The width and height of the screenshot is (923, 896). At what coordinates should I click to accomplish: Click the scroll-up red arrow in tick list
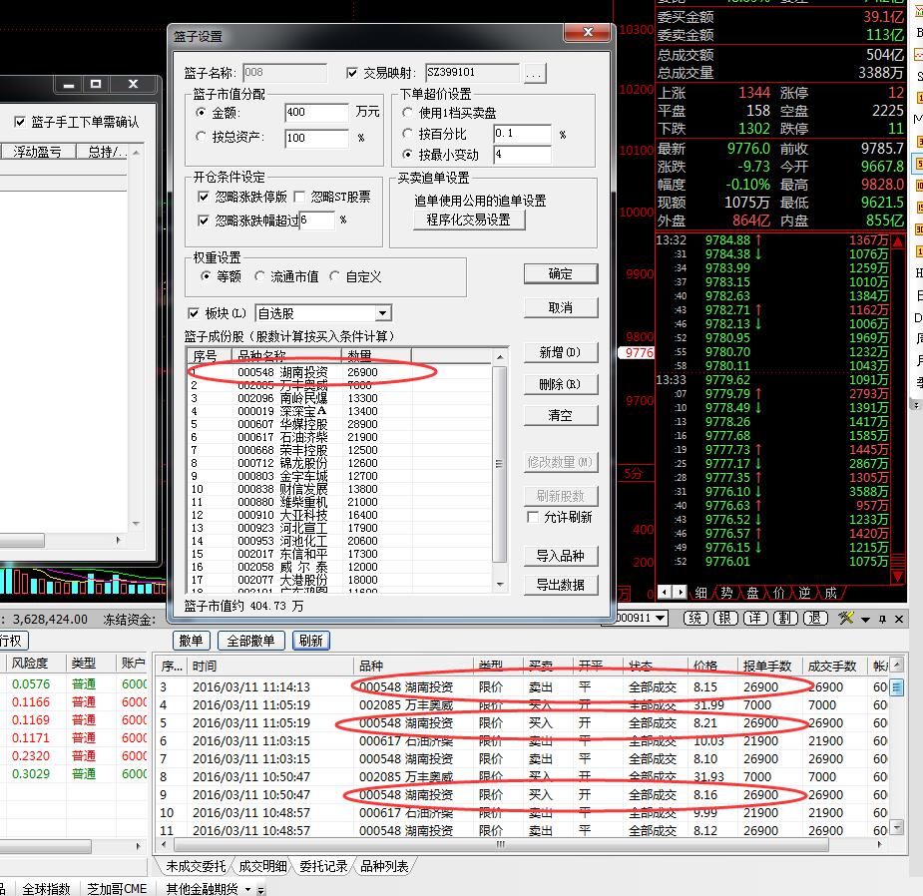click(898, 241)
